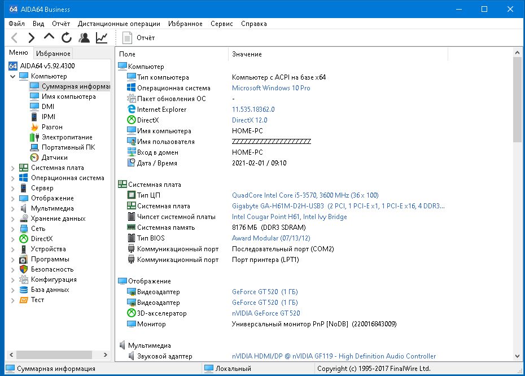This screenshot has width=525, height=376.
Task: Select IPMI in the tree
Action: [x=49, y=117]
